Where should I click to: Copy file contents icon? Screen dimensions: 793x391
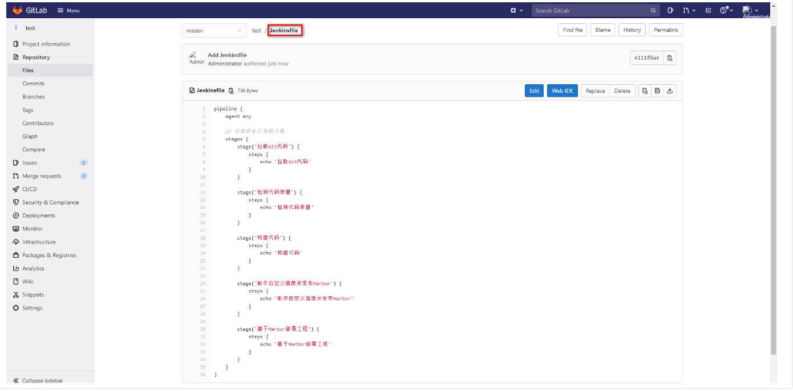coord(645,91)
